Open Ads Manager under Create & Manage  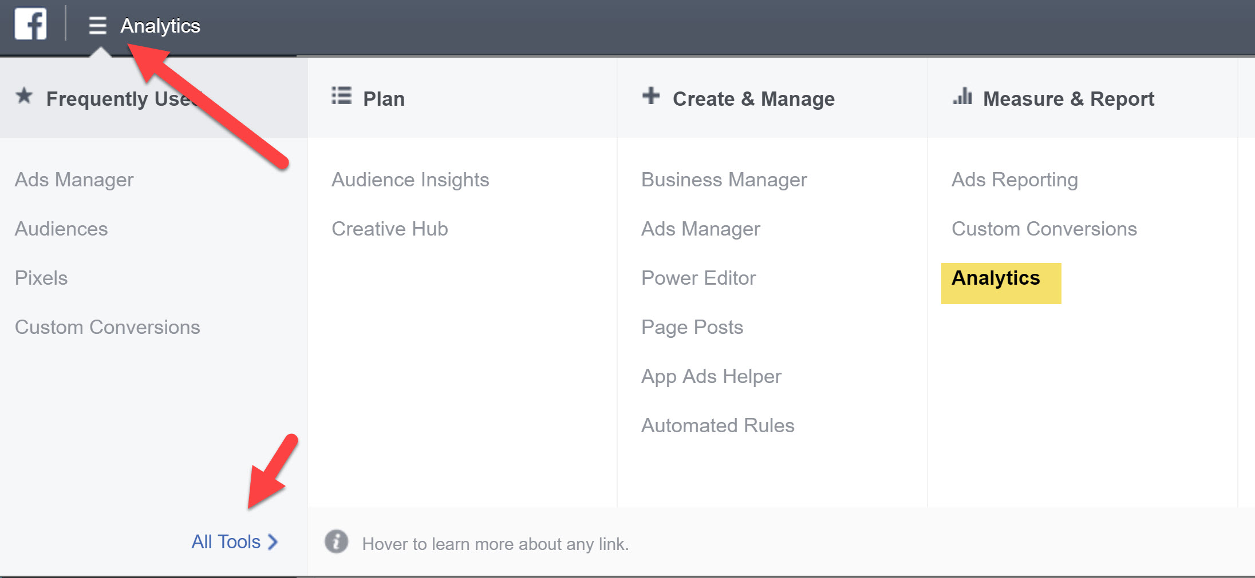pos(701,229)
